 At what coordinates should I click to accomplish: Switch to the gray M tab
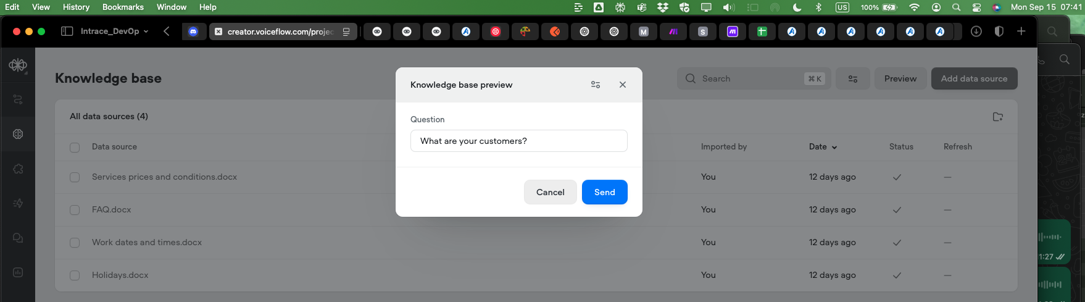[x=644, y=31]
